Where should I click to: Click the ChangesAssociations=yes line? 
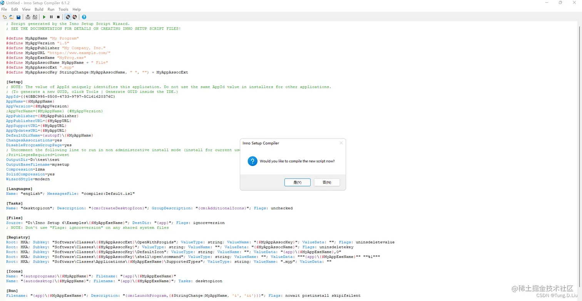pyautogui.click(x=34, y=140)
